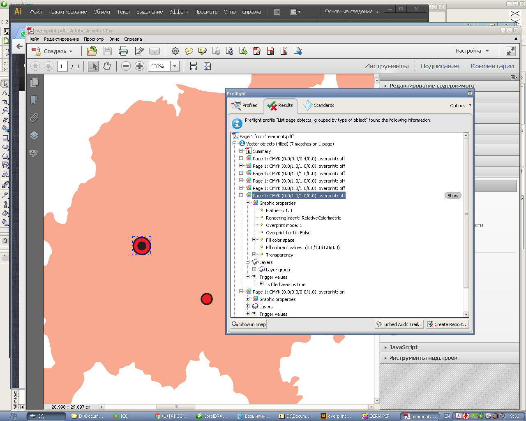Open the Page Thumbnails sidebar icon

(x=34, y=82)
